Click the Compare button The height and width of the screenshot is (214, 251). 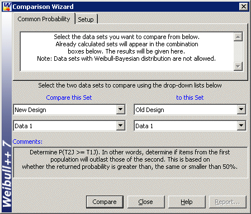pyautogui.click(x=105, y=202)
